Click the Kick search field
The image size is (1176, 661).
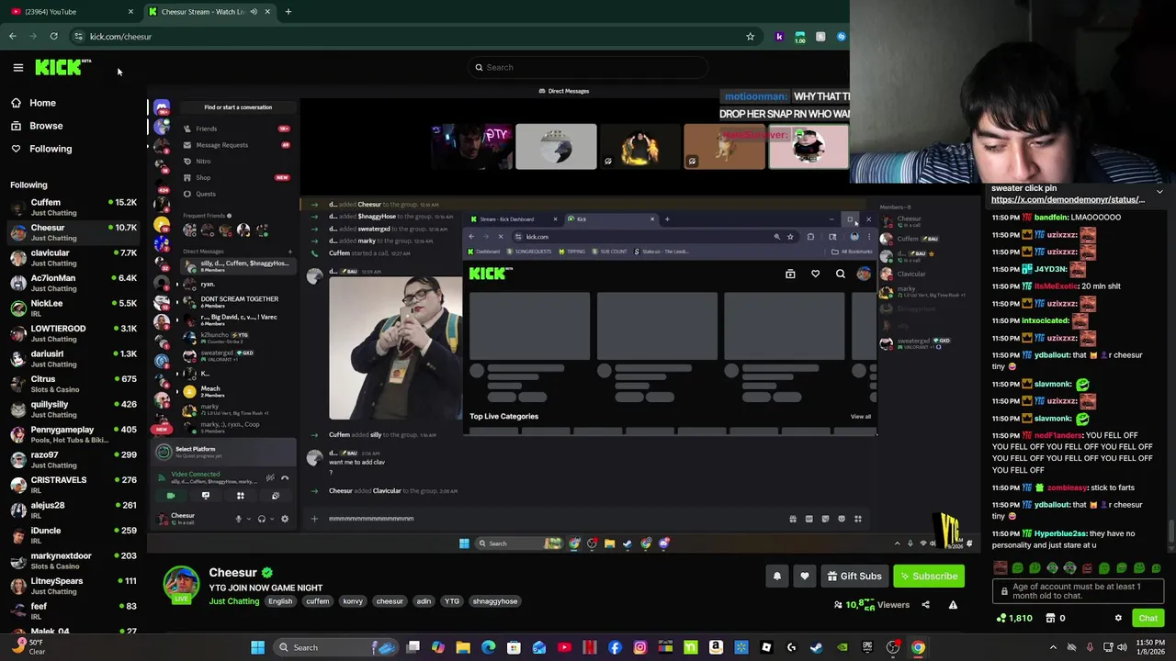[588, 67]
